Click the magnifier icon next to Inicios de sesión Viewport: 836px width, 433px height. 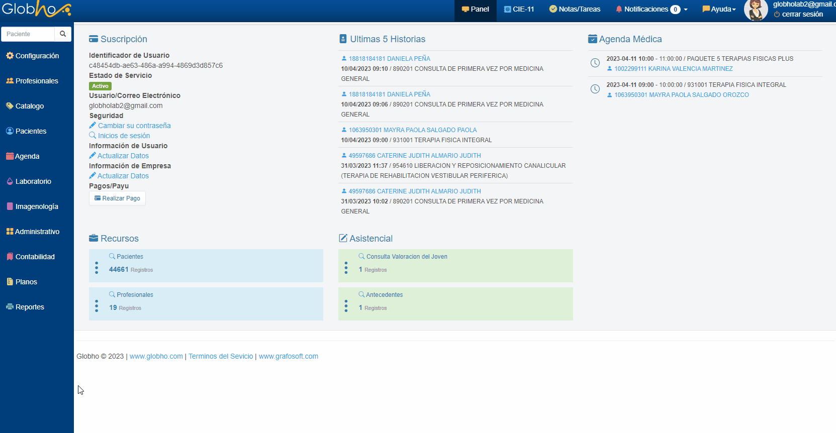92,136
